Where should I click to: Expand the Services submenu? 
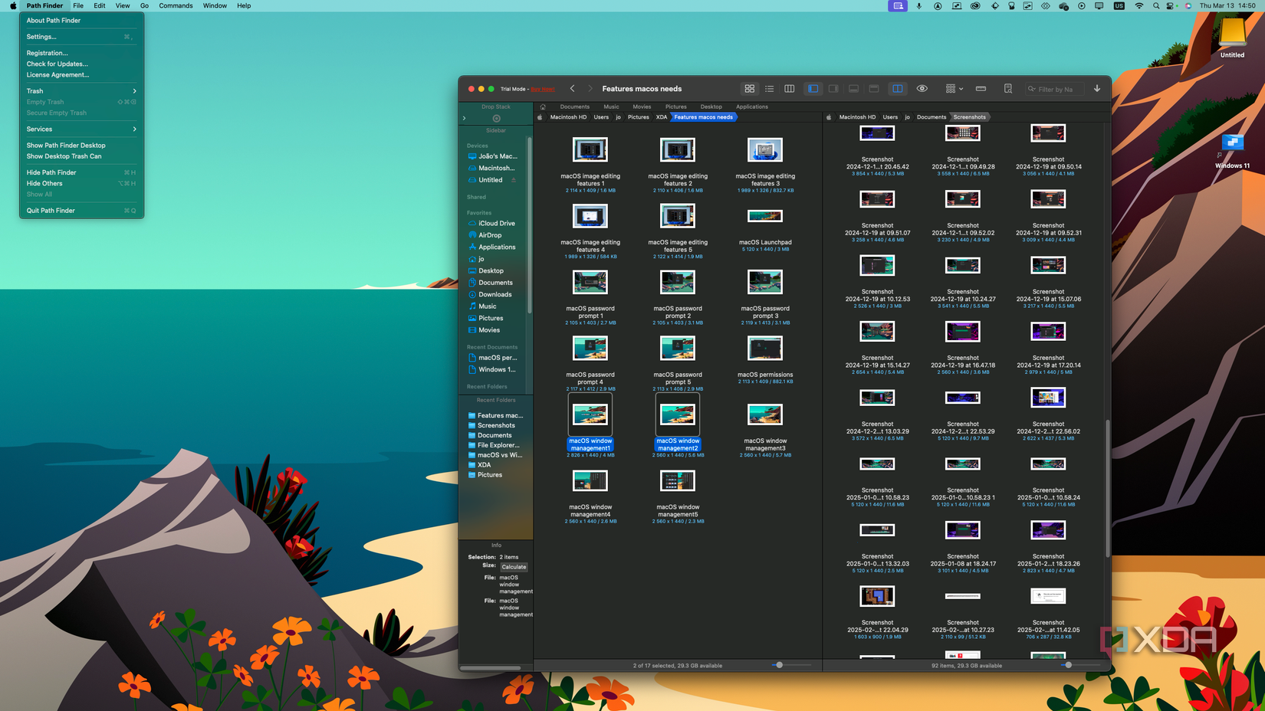(81, 129)
